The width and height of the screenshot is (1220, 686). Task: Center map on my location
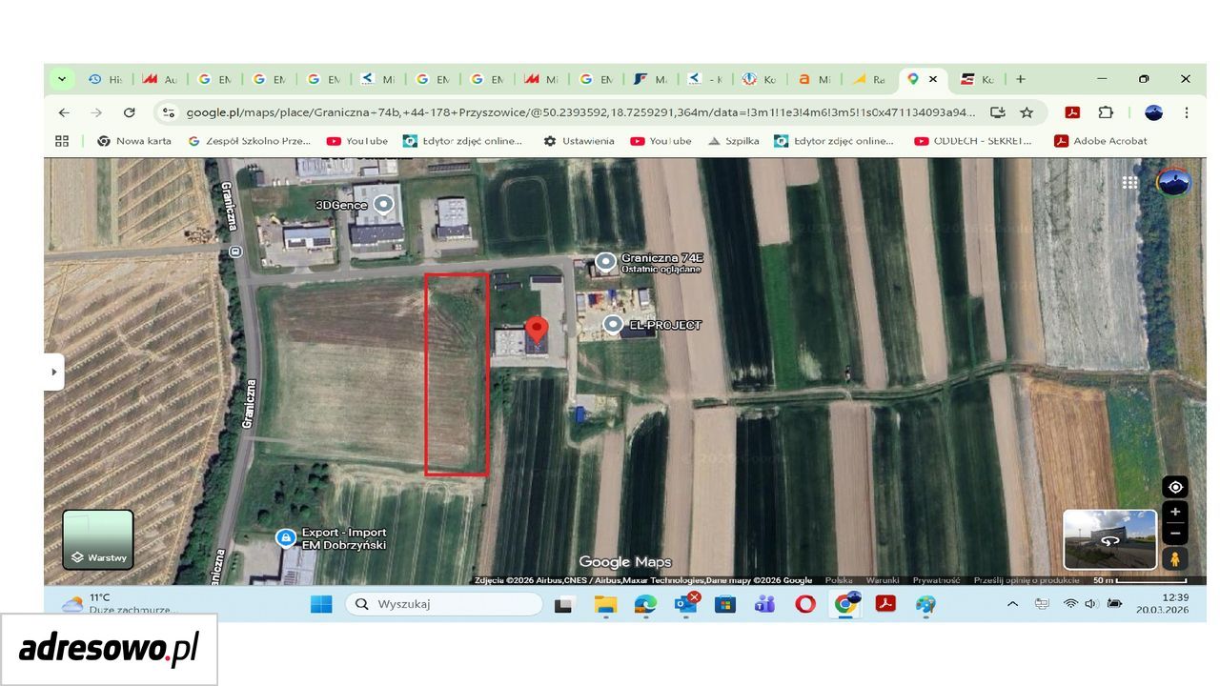click(1175, 487)
